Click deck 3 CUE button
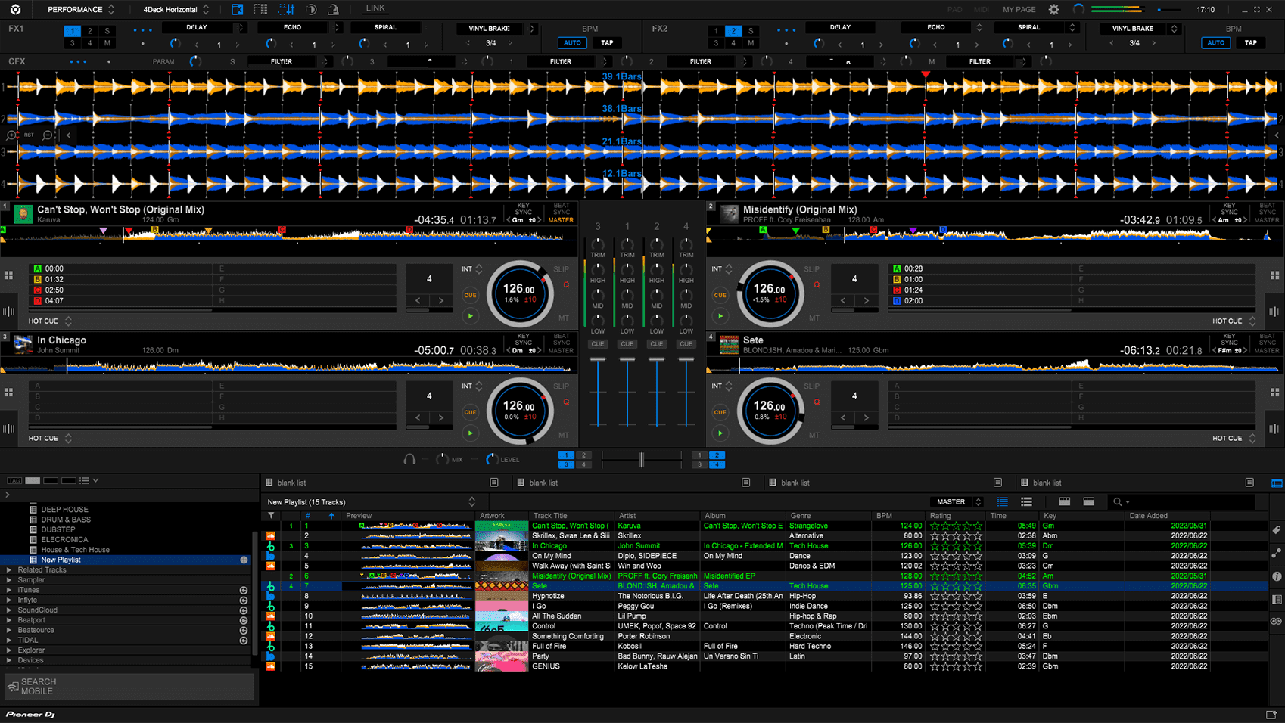Screen dimensions: 1285x723 click(x=470, y=412)
